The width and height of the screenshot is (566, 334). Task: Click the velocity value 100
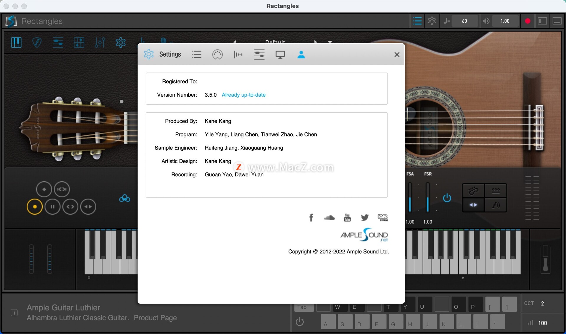(542, 323)
